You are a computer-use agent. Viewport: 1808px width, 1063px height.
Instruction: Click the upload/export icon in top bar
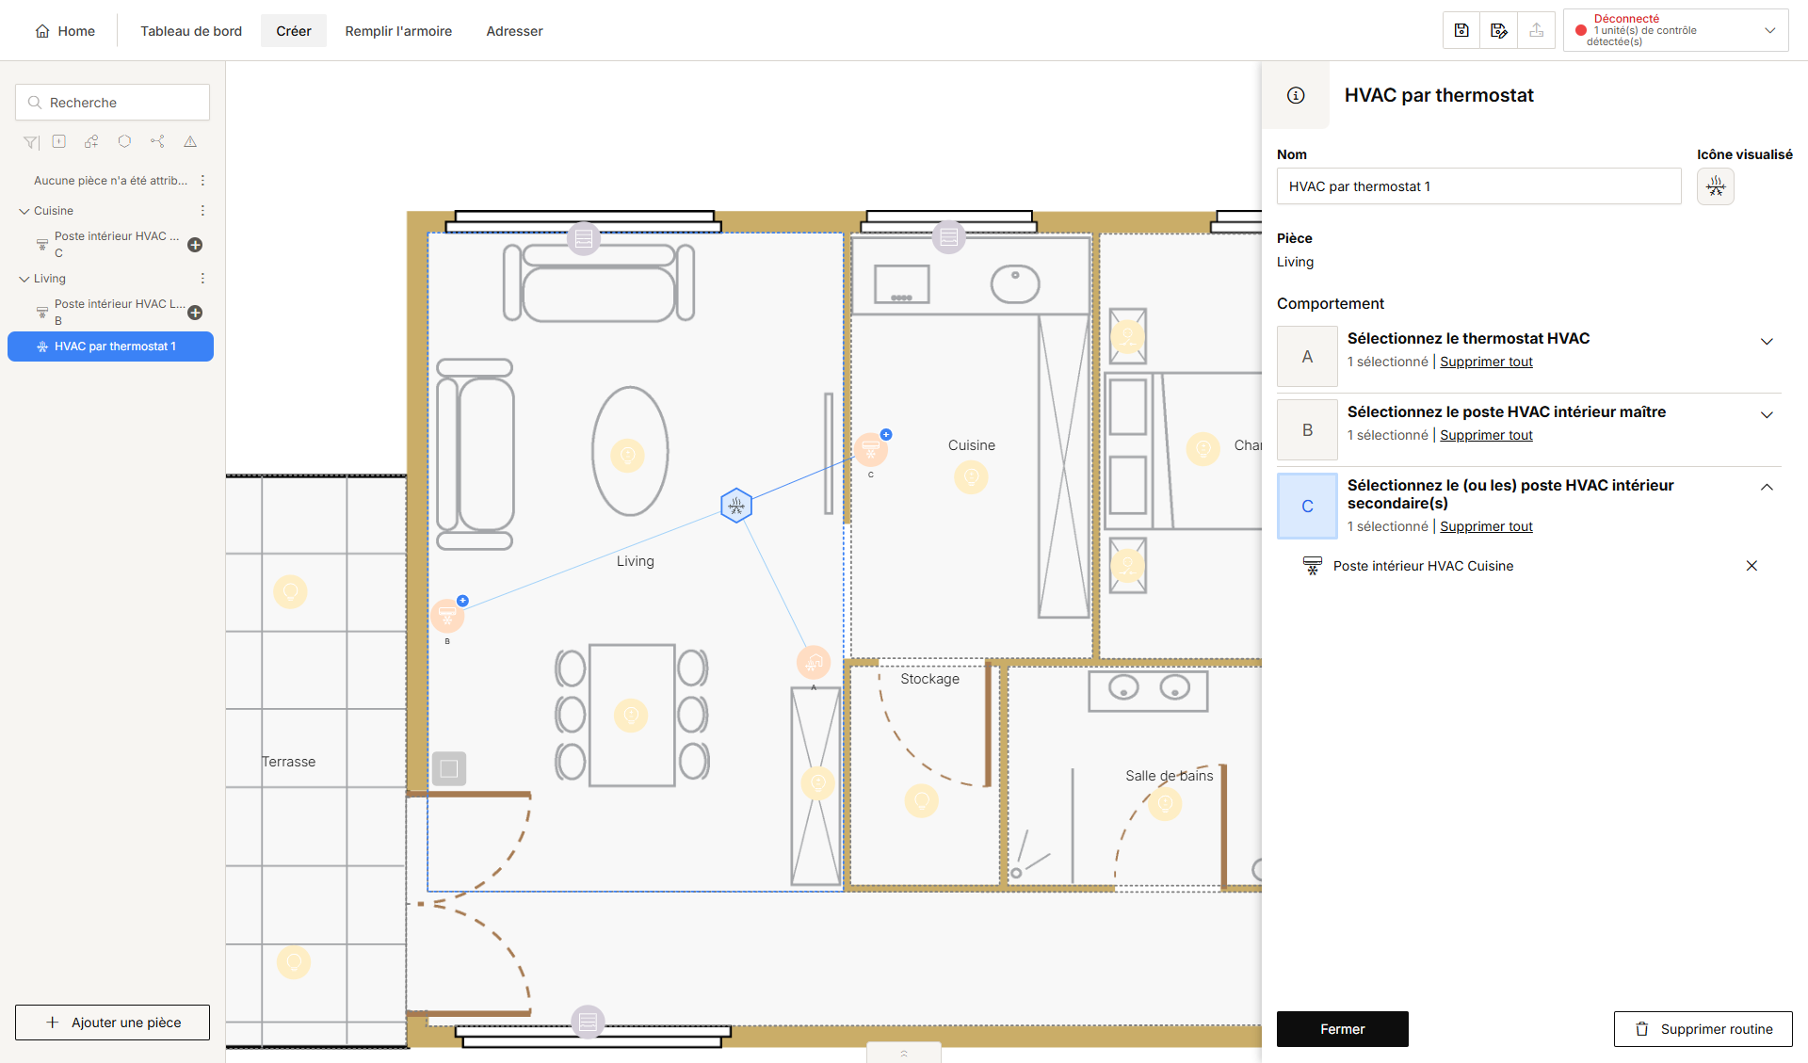1536,30
